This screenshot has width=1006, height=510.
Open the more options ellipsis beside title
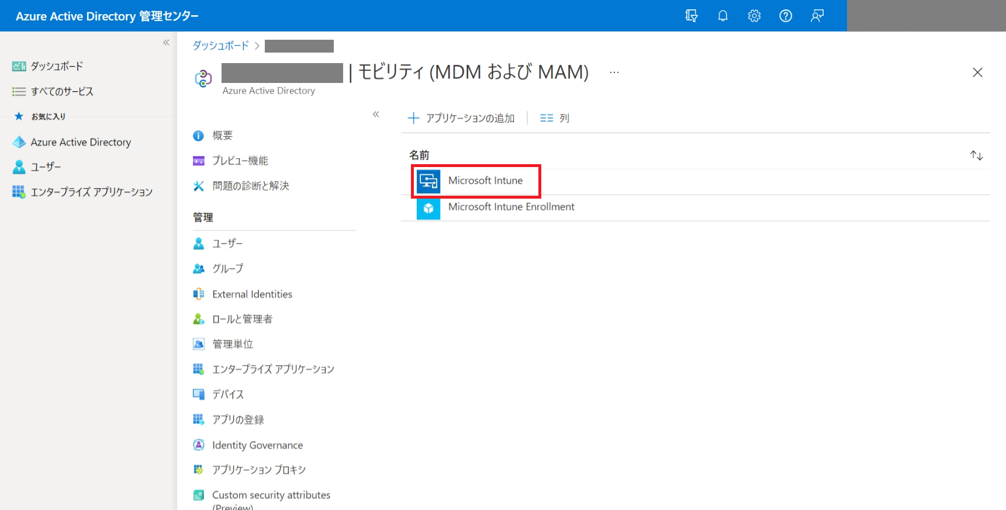614,72
